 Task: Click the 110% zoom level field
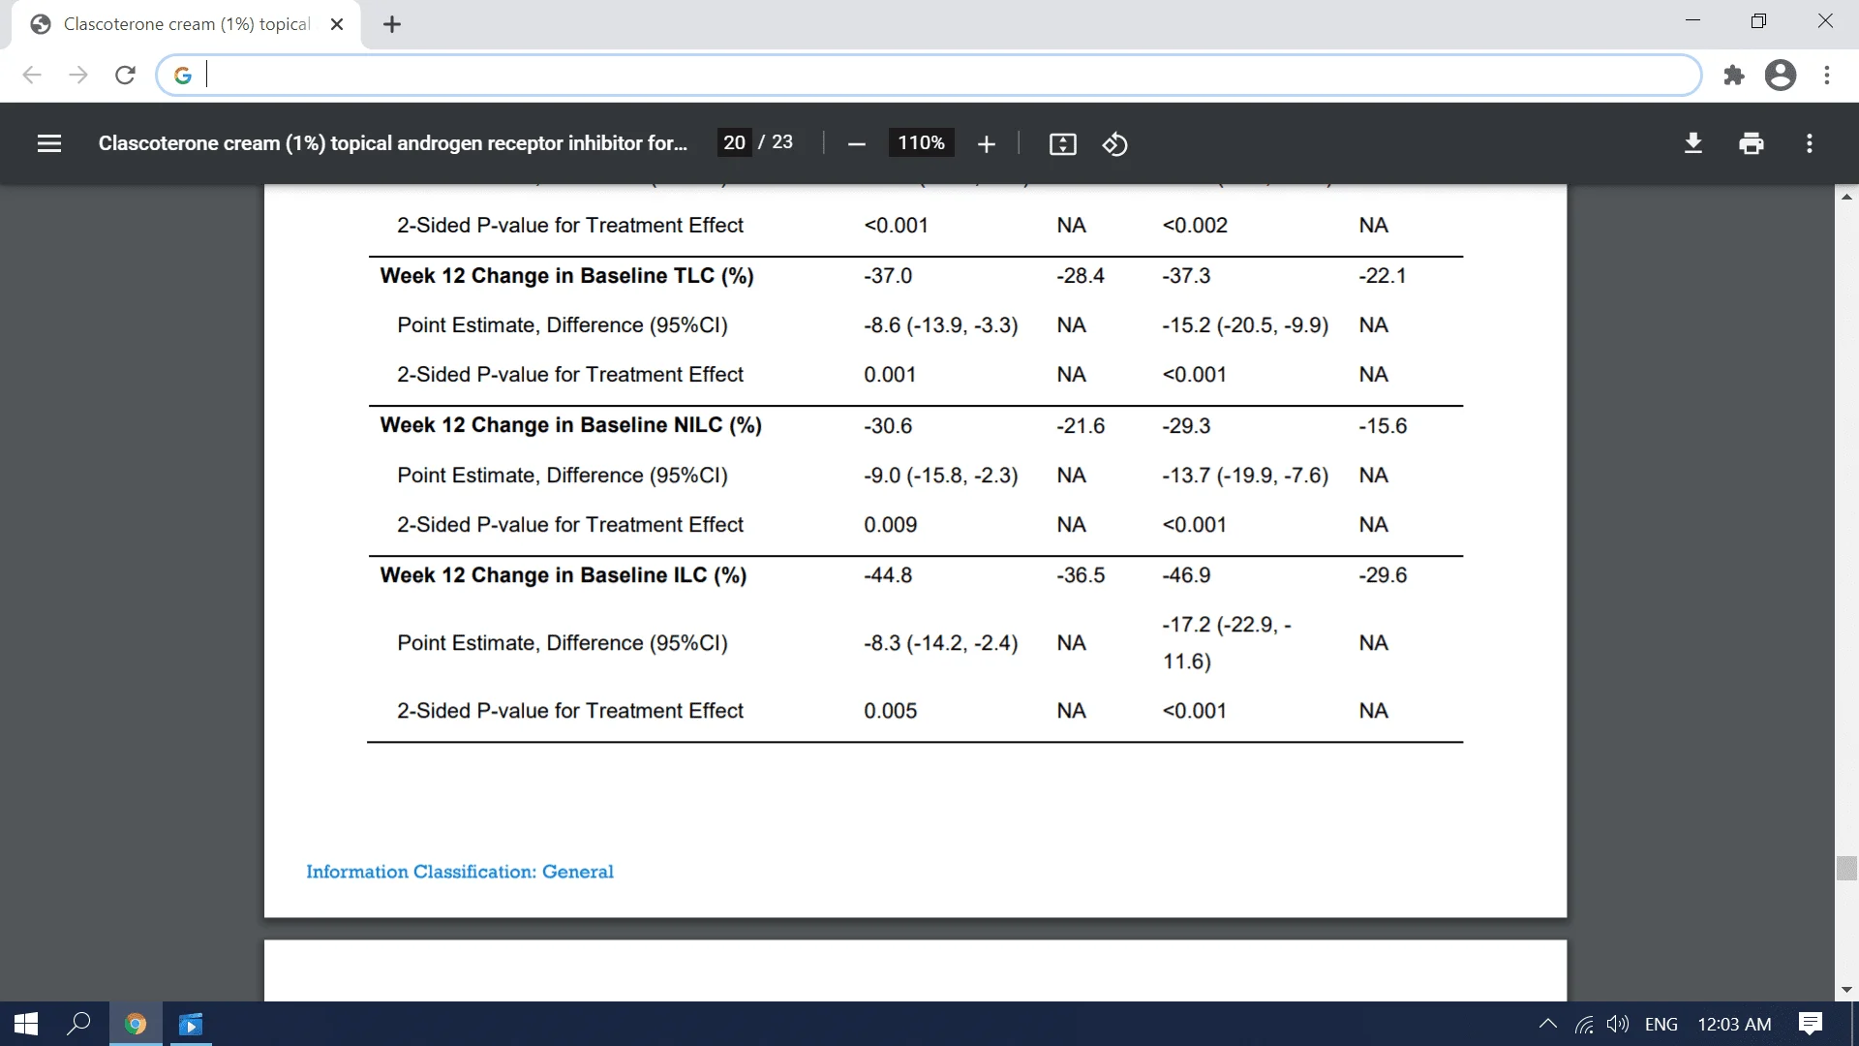pos(921,142)
